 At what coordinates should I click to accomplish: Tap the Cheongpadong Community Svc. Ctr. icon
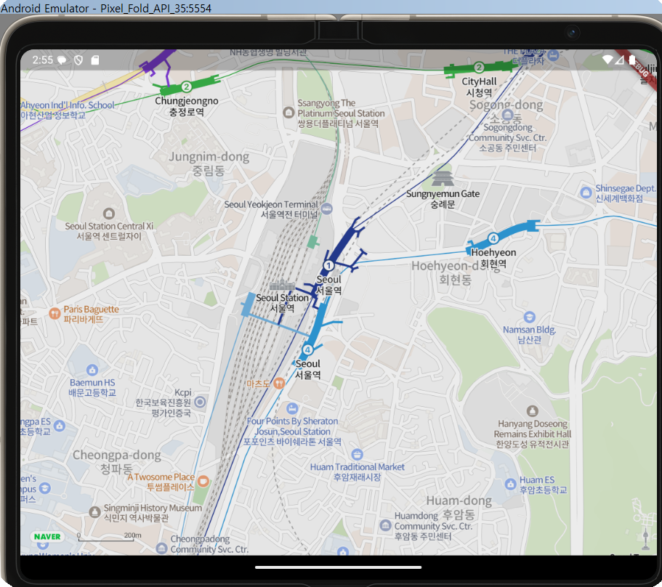[162, 548]
